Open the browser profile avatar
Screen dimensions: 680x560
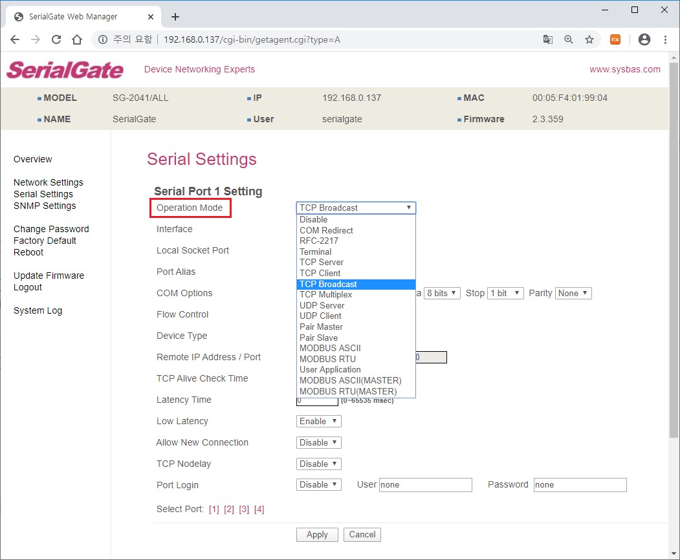(644, 39)
